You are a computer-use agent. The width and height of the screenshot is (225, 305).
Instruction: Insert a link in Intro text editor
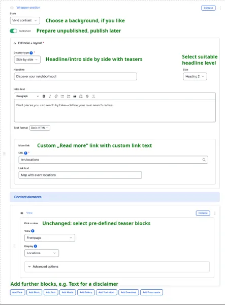point(56,96)
